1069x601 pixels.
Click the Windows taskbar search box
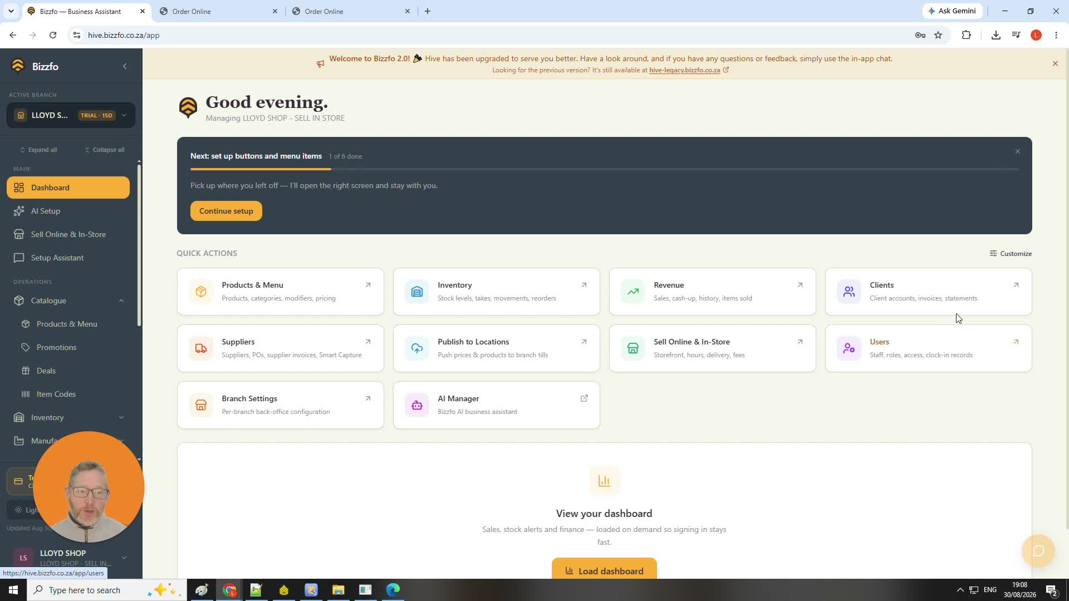tap(106, 590)
